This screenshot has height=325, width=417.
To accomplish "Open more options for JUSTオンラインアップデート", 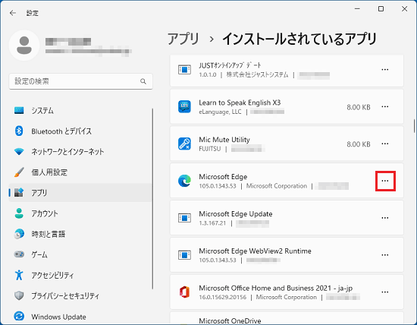I will (385, 70).
